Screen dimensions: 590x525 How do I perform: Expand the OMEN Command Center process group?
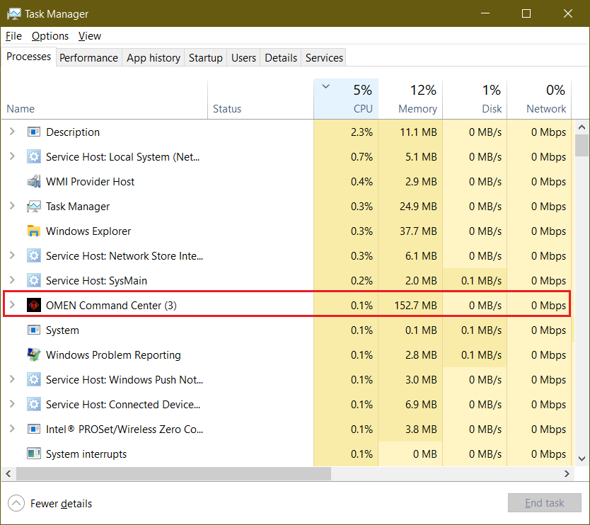click(x=13, y=305)
